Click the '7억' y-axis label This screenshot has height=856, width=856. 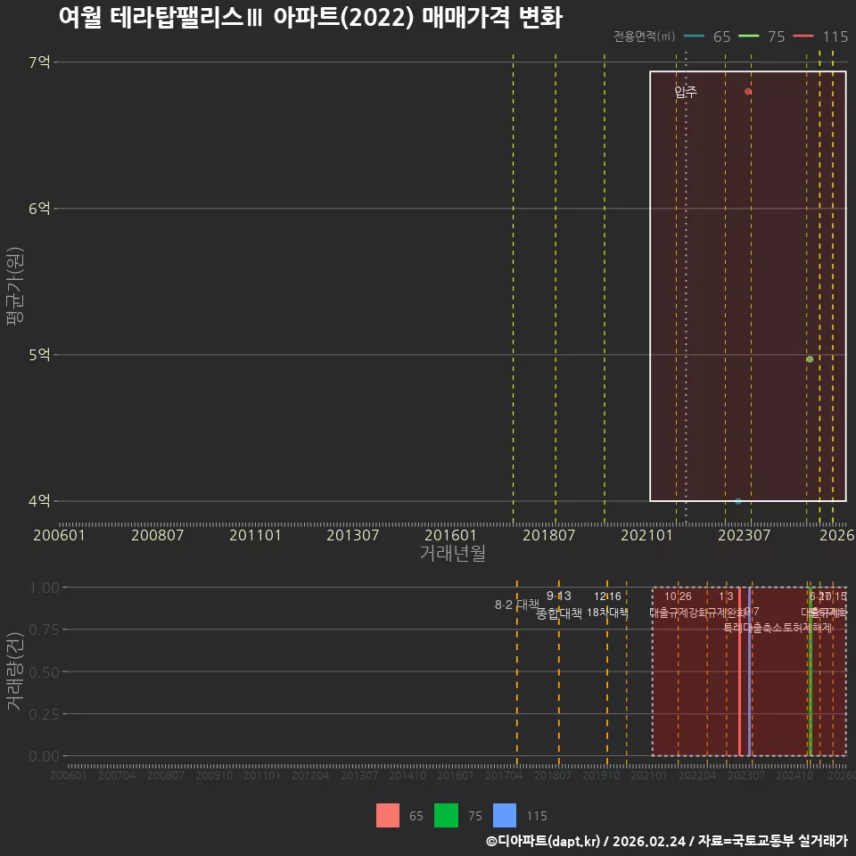[39, 62]
